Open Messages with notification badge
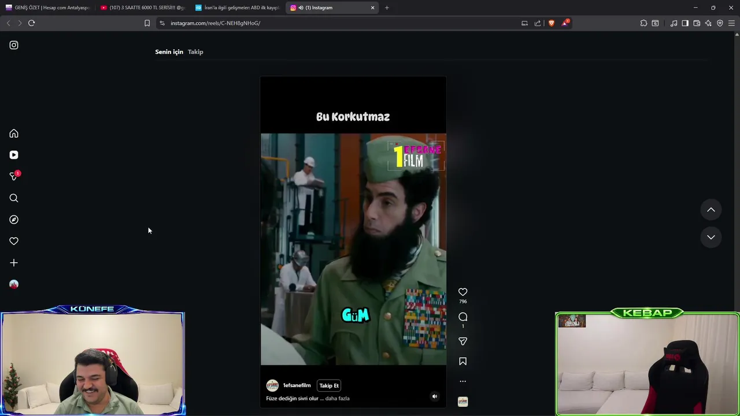Image resolution: width=740 pixels, height=416 pixels. [x=14, y=176]
